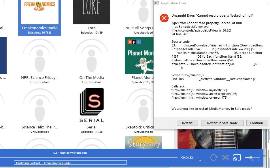Click the Updating Podcast progress bar
This screenshot has width=270, height=168.
tap(70, 163)
